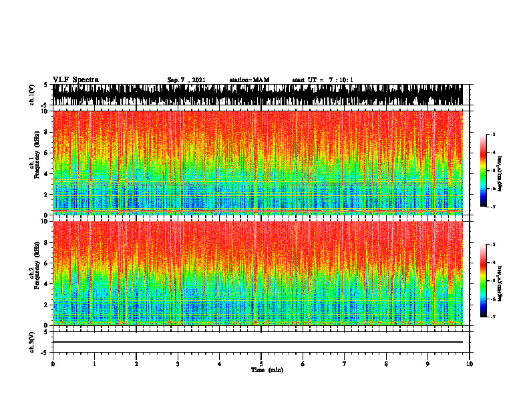
Task: Click the ch.1 frequency axis "8" tick label
Action: tap(47, 132)
